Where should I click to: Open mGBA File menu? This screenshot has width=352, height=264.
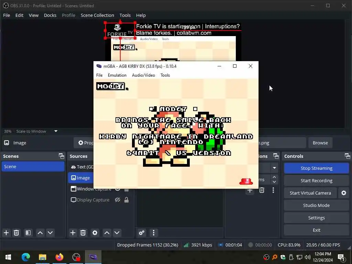pyautogui.click(x=99, y=75)
